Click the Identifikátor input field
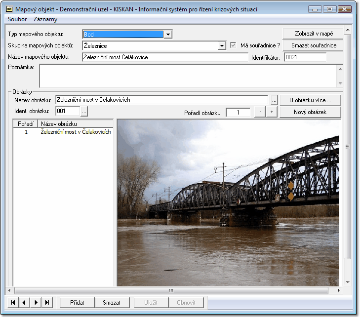The image size is (360, 318). (305, 57)
